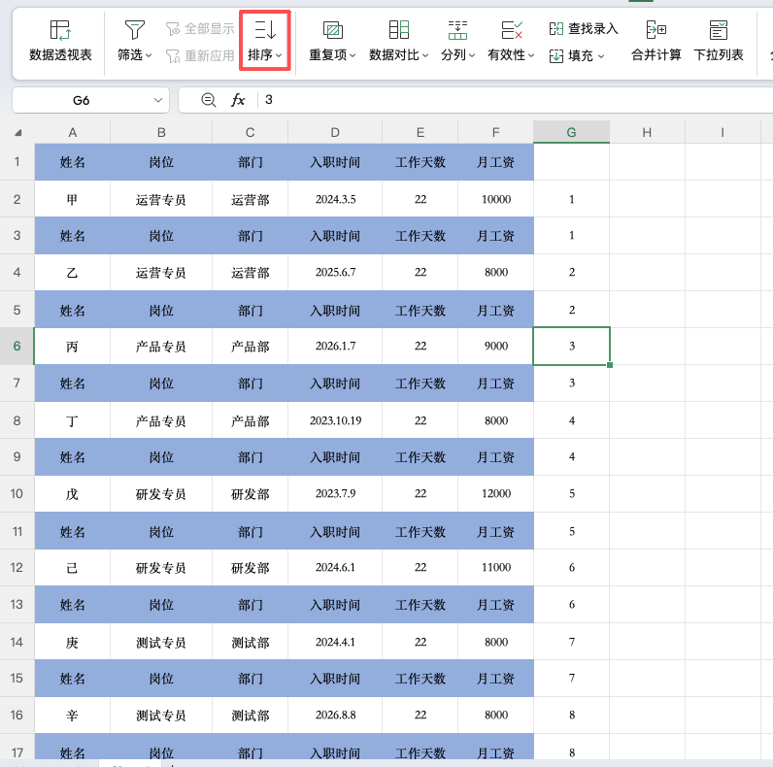Click the 重新应用 reapply button
The height and width of the screenshot is (767, 773).
200,55
